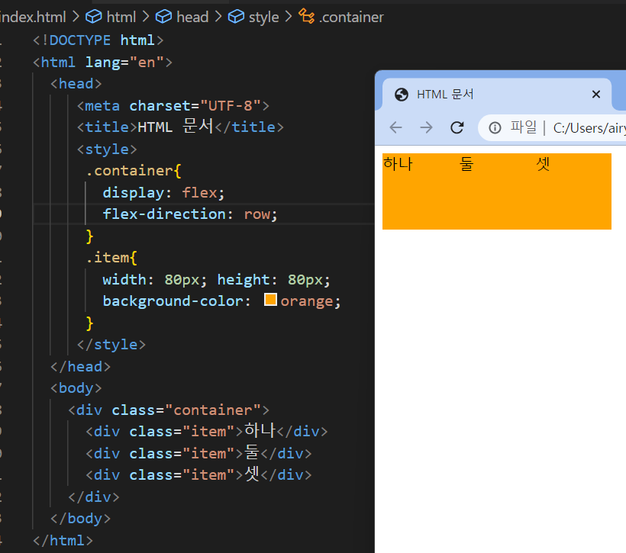Click the lang="en" attribute in code
The height and width of the screenshot is (553, 626).
pyautogui.click(x=124, y=63)
